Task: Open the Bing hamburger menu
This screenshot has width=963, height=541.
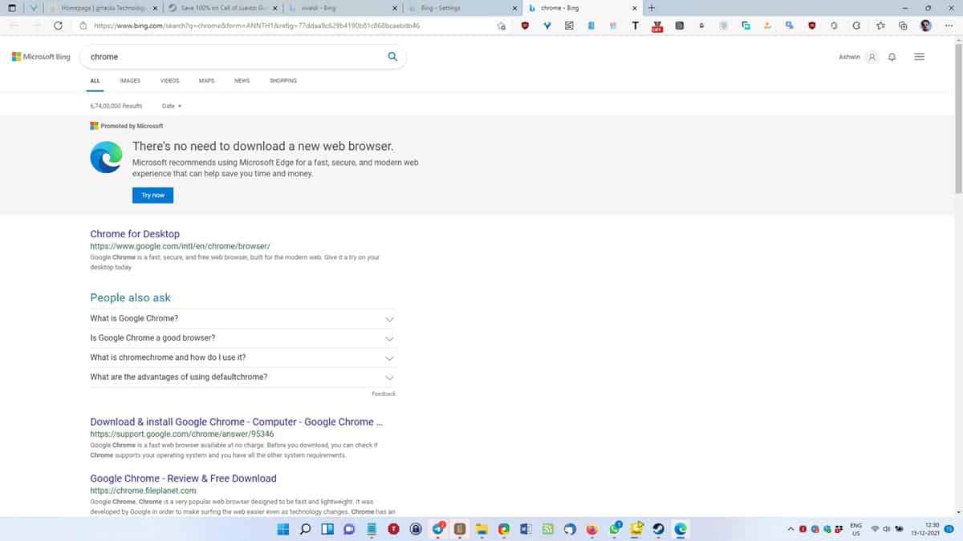Action: (919, 56)
